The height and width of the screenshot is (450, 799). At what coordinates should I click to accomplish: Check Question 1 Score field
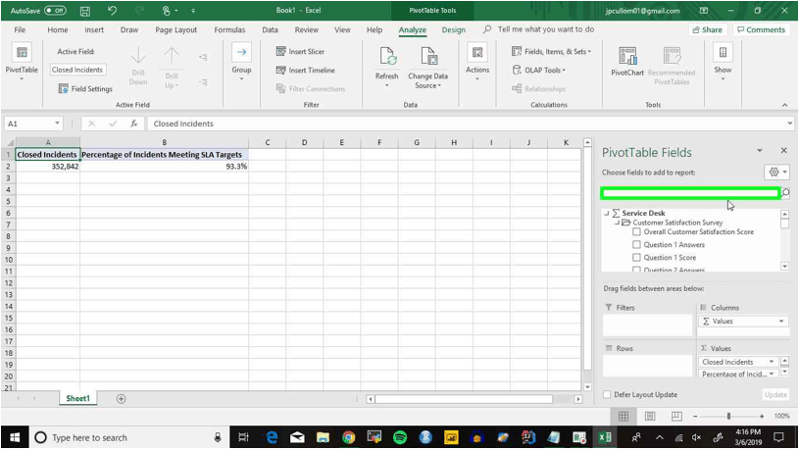coord(636,258)
